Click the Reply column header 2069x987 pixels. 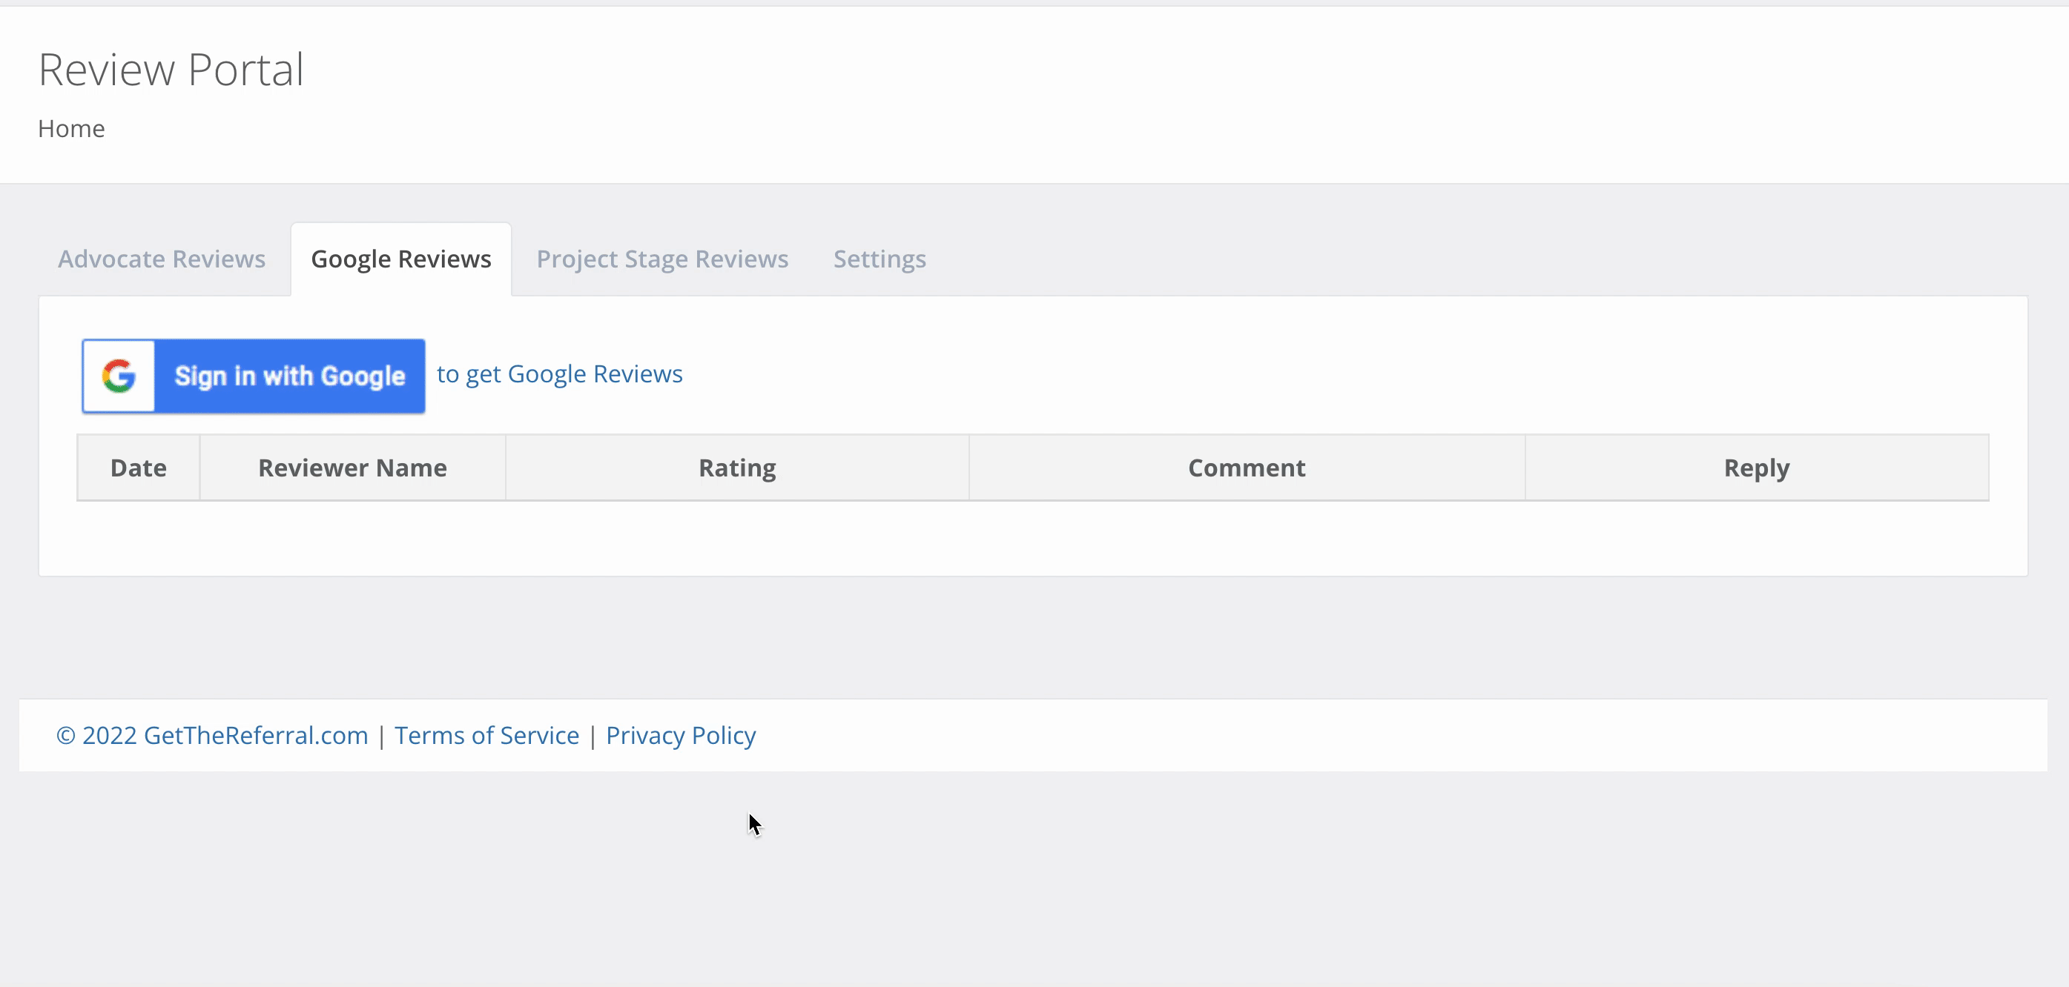1757,468
